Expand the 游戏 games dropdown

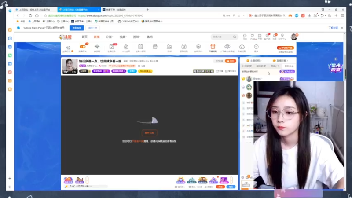pyautogui.click(x=136, y=37)
